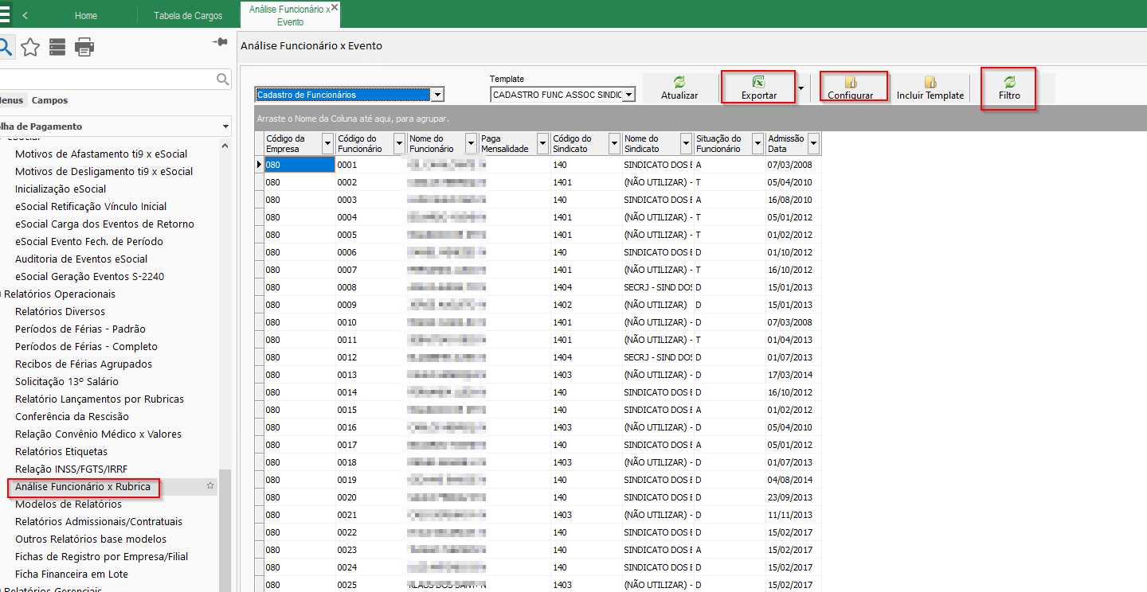Click Modelos de Relatórios in the tree
This screenshot has width=1147, height=592.
(x=69, y=504)
